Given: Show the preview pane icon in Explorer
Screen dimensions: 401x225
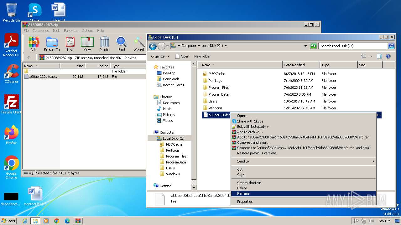Looking at the screenshot, I should (x=379, y=56).
